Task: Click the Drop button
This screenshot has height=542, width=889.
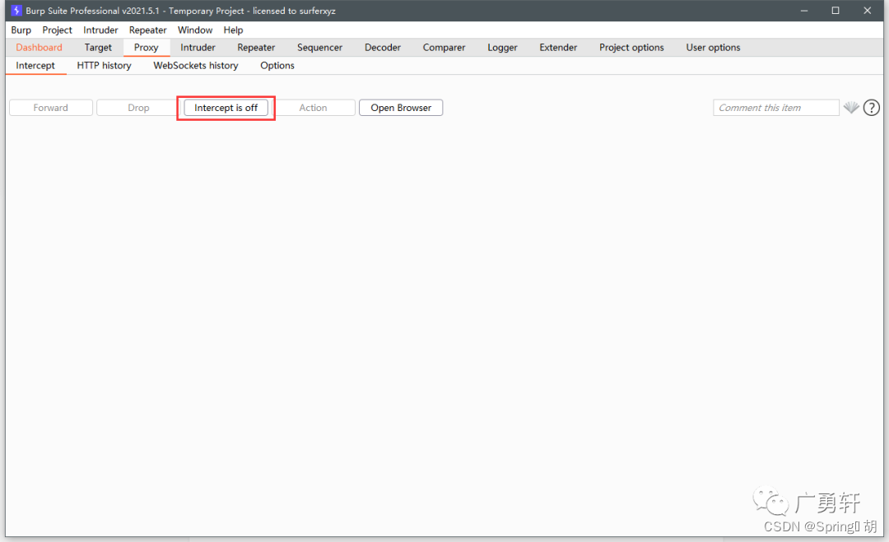Action: pos(138,108)
